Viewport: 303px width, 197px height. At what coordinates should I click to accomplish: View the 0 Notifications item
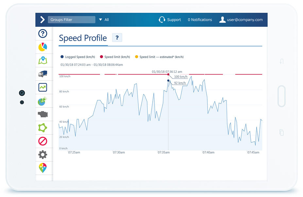click(200, 20)
